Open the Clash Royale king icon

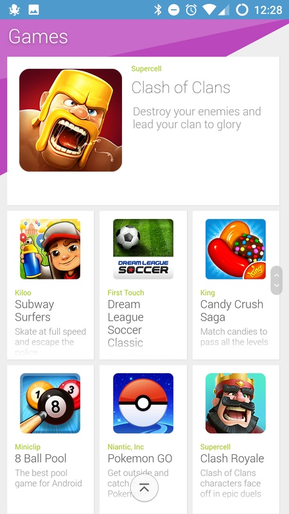click(236, 403)
